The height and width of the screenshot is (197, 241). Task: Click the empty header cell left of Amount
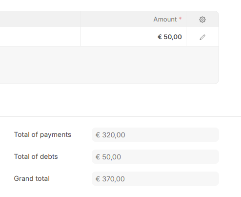[40, 19]
